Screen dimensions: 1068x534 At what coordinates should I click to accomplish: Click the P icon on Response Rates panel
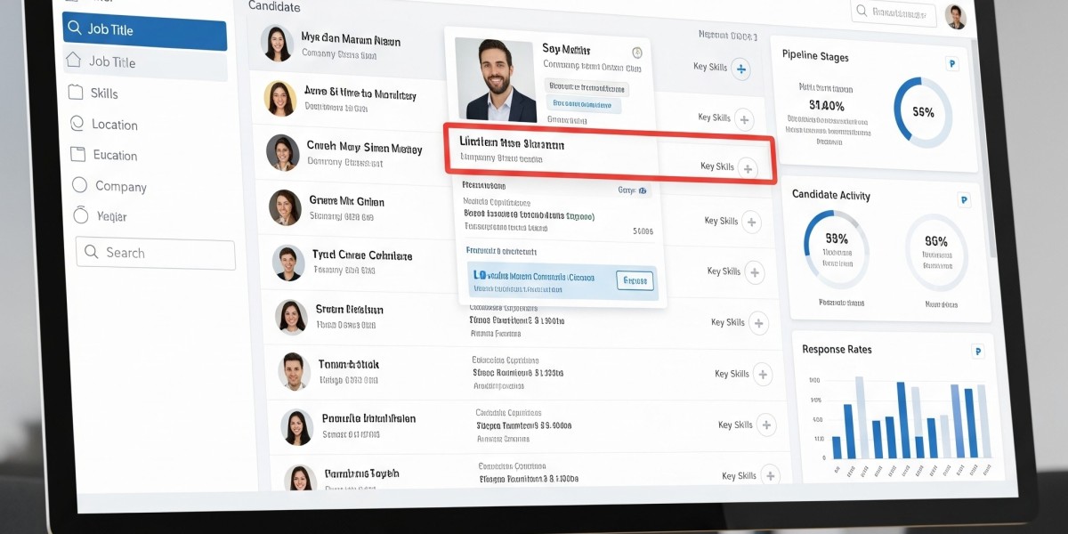[x=977, y=352]
